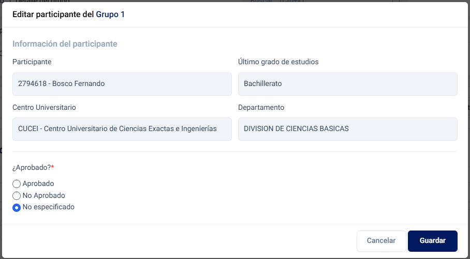Viewport: 470px width, 259px height.
Task: Click the Último grado de estudios label
Action: tap(278, 62)
